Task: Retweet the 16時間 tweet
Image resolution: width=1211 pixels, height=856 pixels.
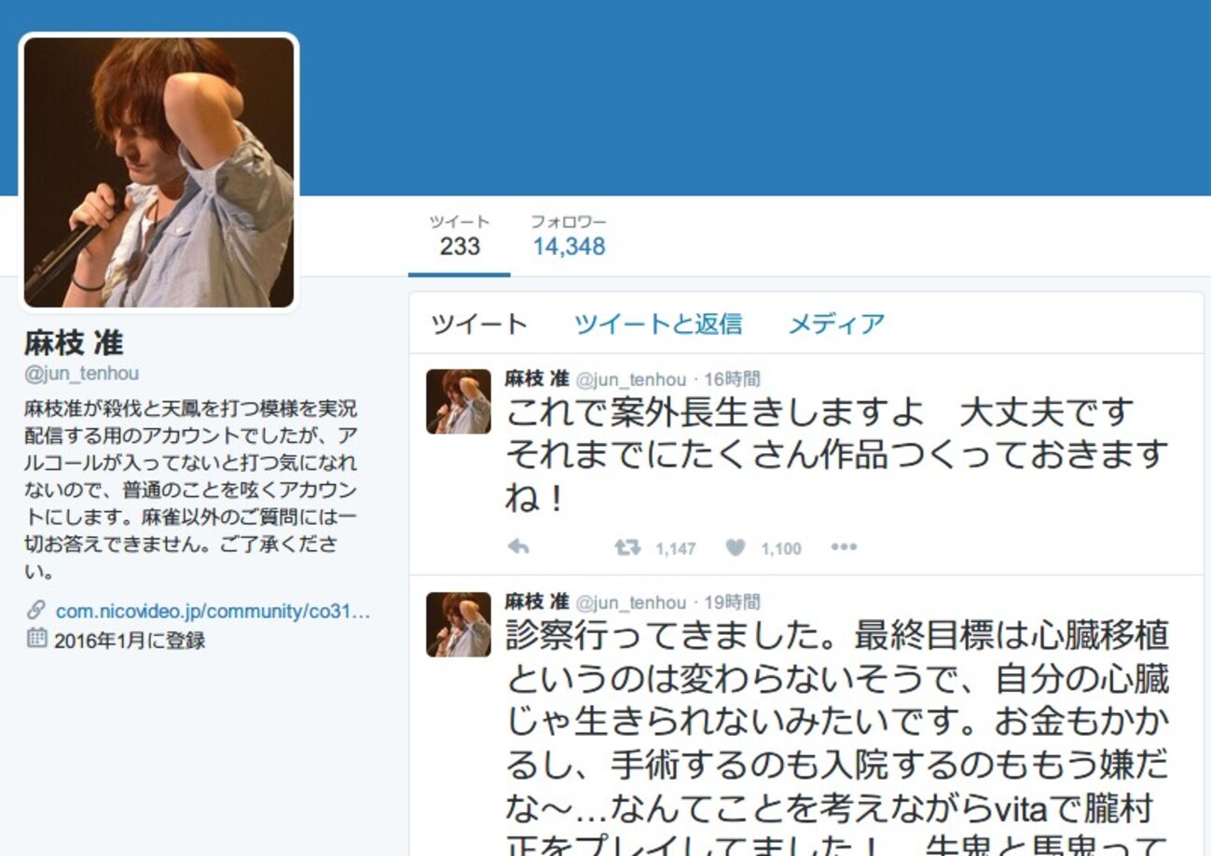Action: pos(627,547)
